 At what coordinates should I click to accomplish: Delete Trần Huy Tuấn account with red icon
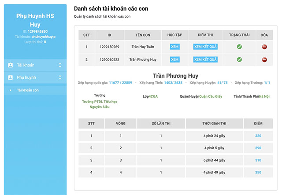point(264,47)
